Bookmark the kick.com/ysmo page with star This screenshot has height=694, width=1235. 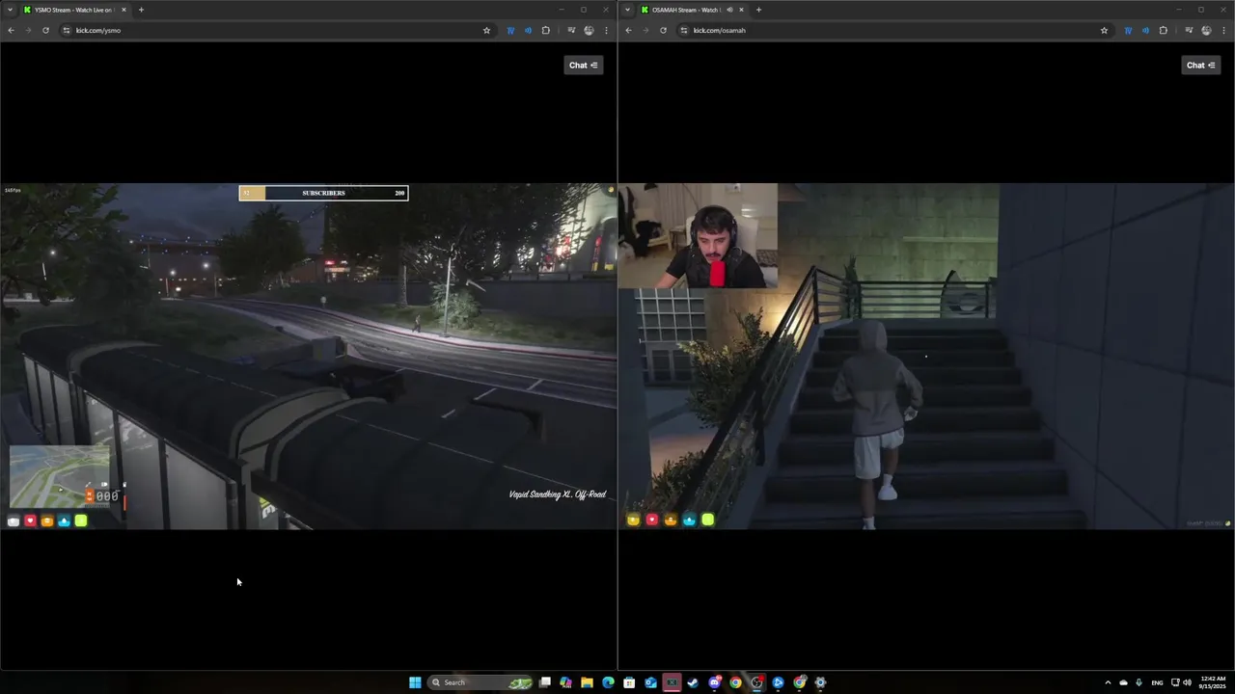[x=486, y=30]
